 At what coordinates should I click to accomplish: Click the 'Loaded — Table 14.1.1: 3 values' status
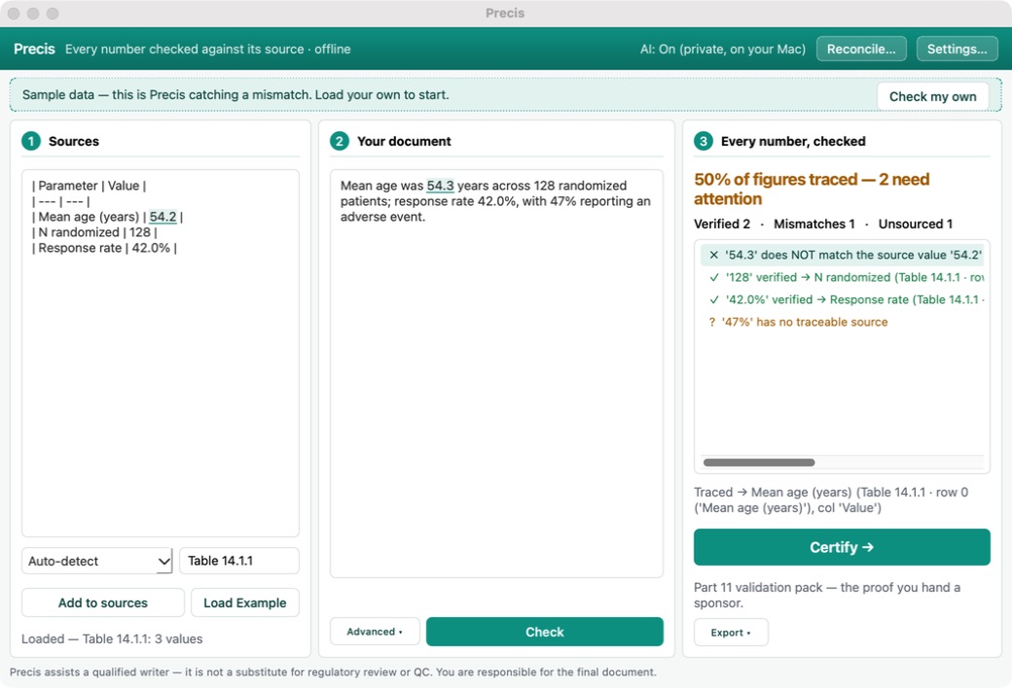click(112, 638)
